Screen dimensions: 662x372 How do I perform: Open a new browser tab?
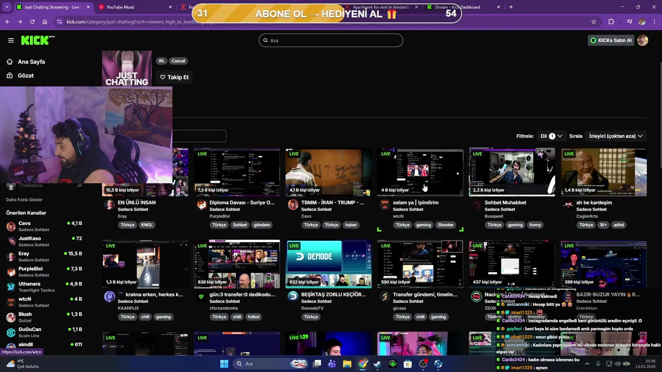tap(511, 7)
